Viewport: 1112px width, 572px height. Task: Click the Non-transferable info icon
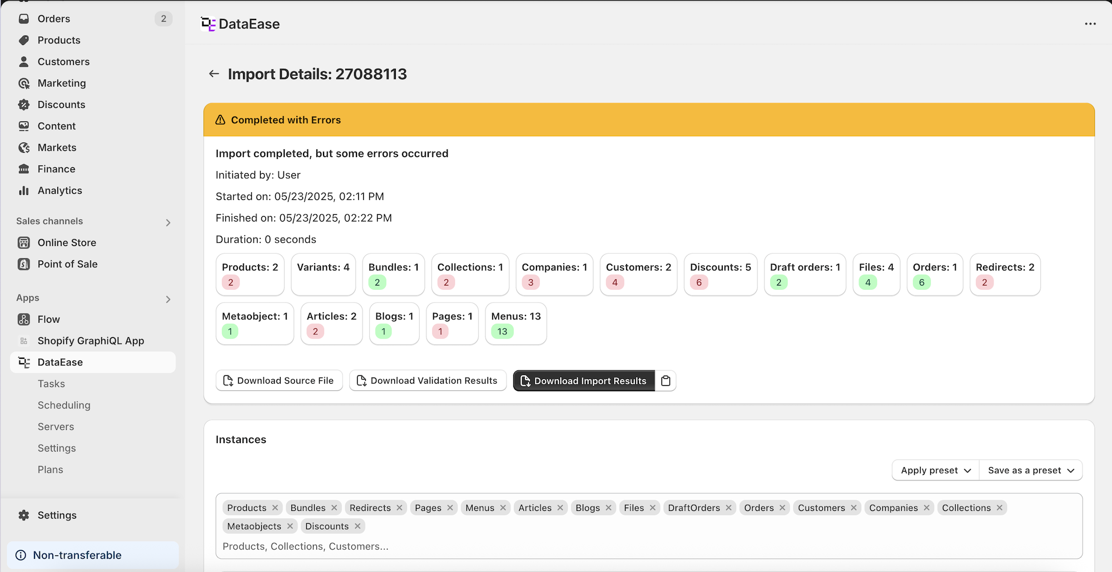pyautogui.click(x=21, y=555)
